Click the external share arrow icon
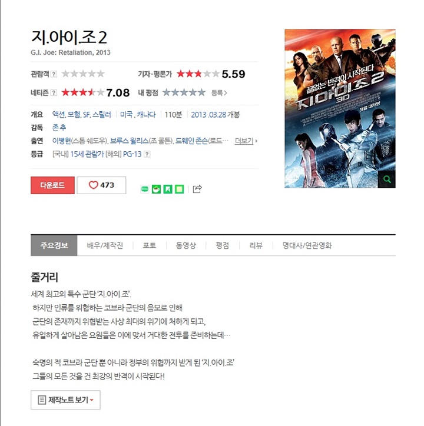 tap(197, 189)
